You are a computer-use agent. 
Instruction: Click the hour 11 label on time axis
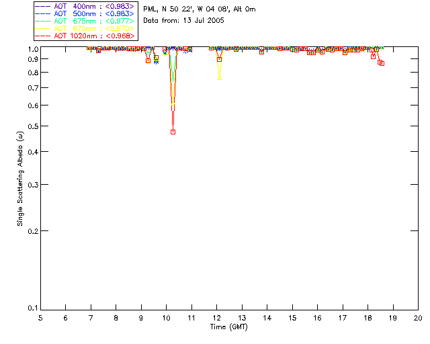[x=191, y=318]
